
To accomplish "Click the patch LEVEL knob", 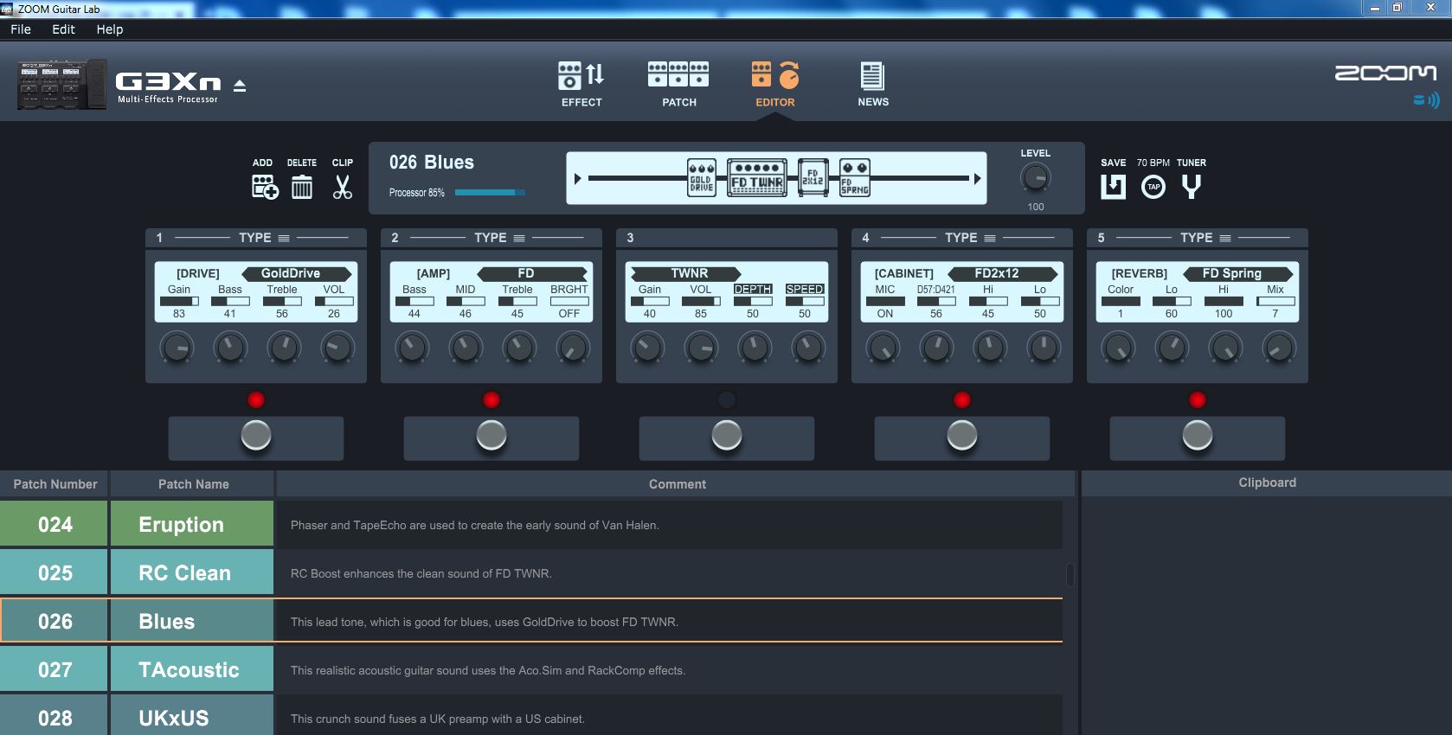I will (x=1036, y=178).
